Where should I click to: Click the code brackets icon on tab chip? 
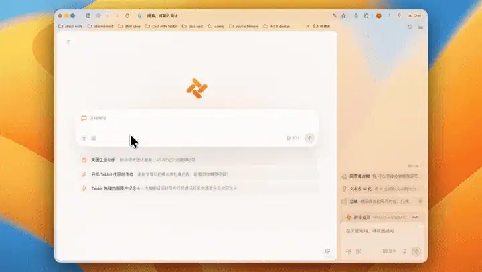click(x=415, y=217)
